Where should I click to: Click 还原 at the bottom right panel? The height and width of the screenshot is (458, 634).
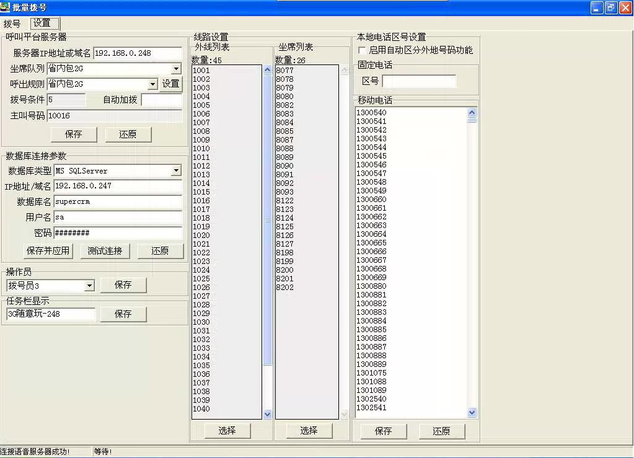(x=442, y=431)
